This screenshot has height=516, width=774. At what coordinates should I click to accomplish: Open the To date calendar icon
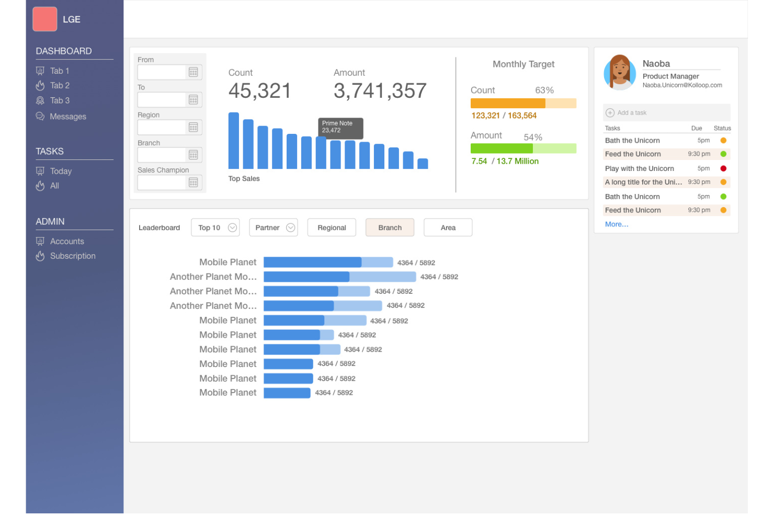[x=193, y=100]
